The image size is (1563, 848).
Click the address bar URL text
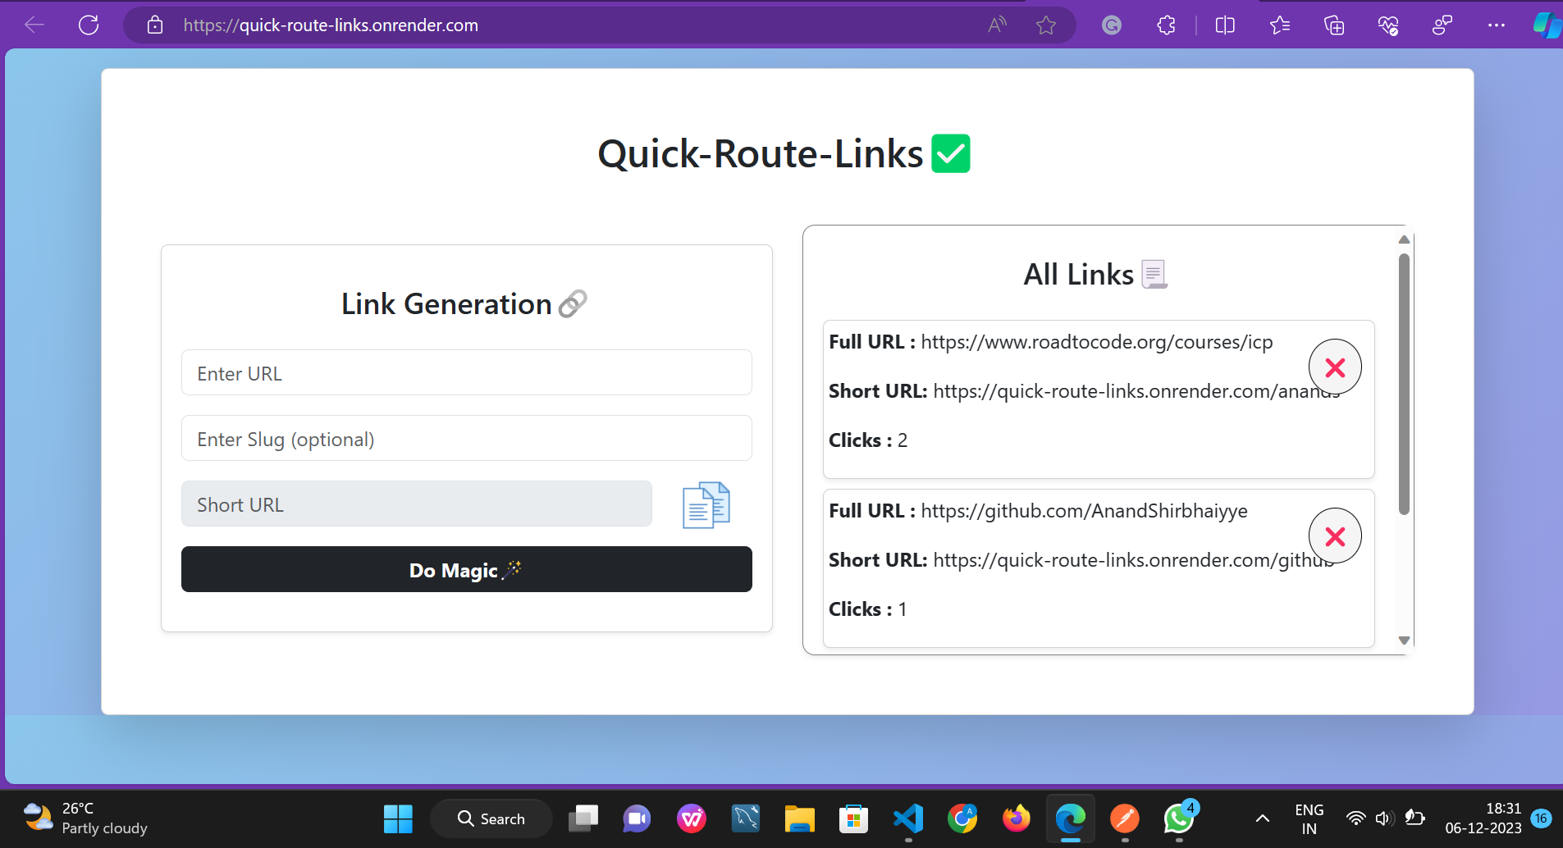pos(331,25)
